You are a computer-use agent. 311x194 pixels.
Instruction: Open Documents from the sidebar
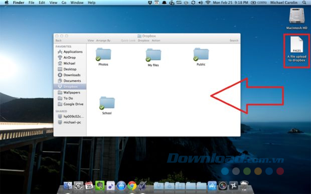[69, 81]
